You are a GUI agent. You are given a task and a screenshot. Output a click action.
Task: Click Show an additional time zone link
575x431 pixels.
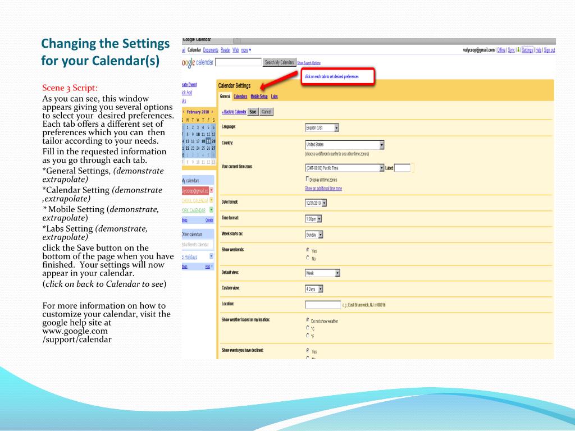[x=323, y=189]
